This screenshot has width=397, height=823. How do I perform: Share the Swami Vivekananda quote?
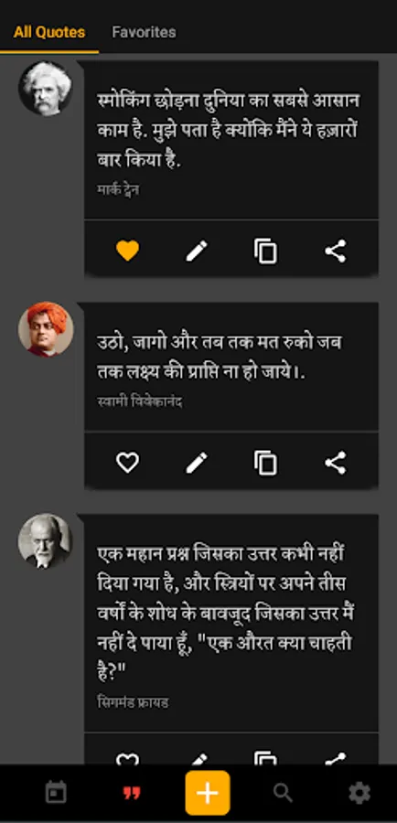point(336,463)
